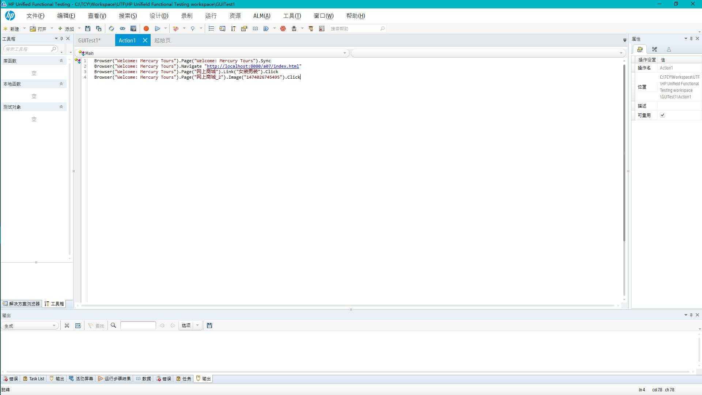Click the bulleted-list icon in the main toolbar

click(211, 29)
